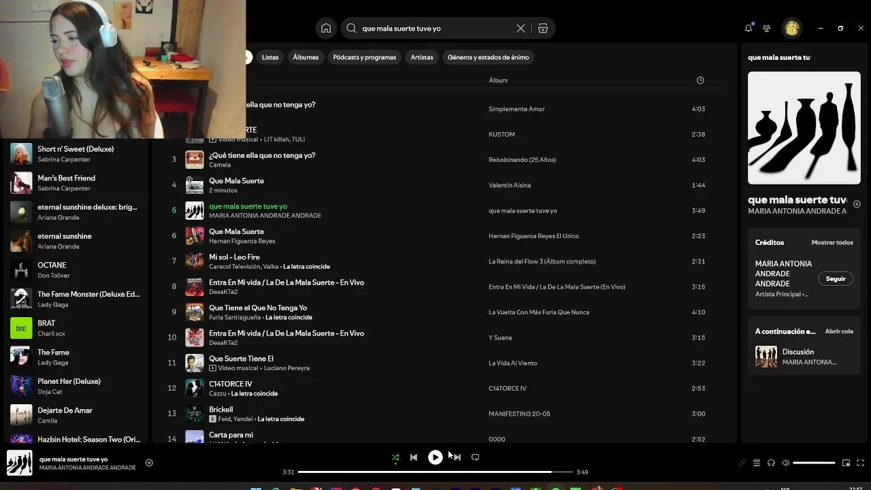Open album link La Vida Al Viento

click(512, 363)
